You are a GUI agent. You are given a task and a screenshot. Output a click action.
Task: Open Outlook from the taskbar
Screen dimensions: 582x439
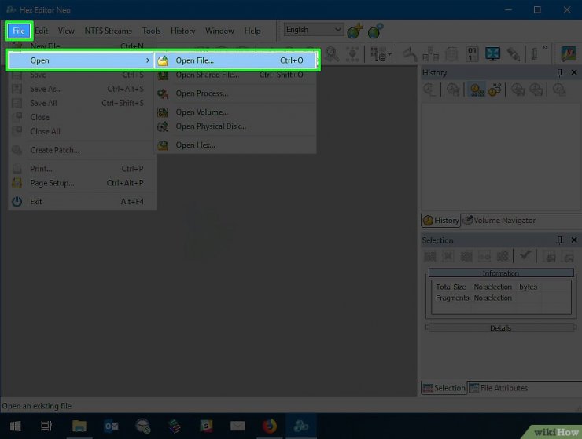pos(111,426)
